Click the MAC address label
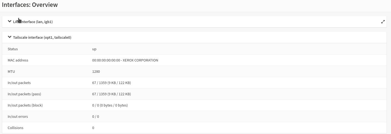391x134 pixels. pos(18,60)
